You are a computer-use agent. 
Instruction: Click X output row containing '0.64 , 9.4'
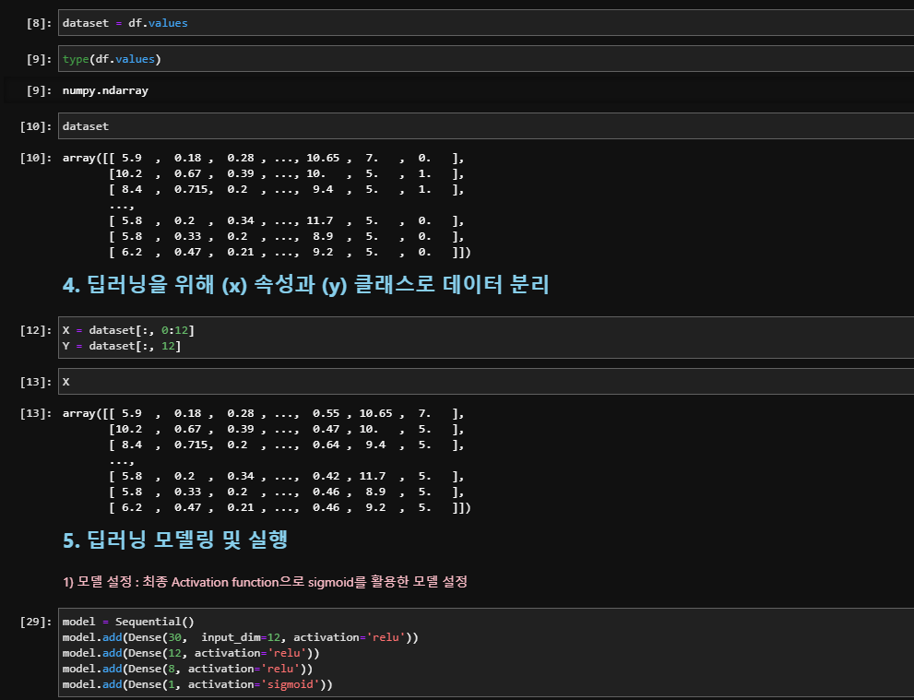286,445
